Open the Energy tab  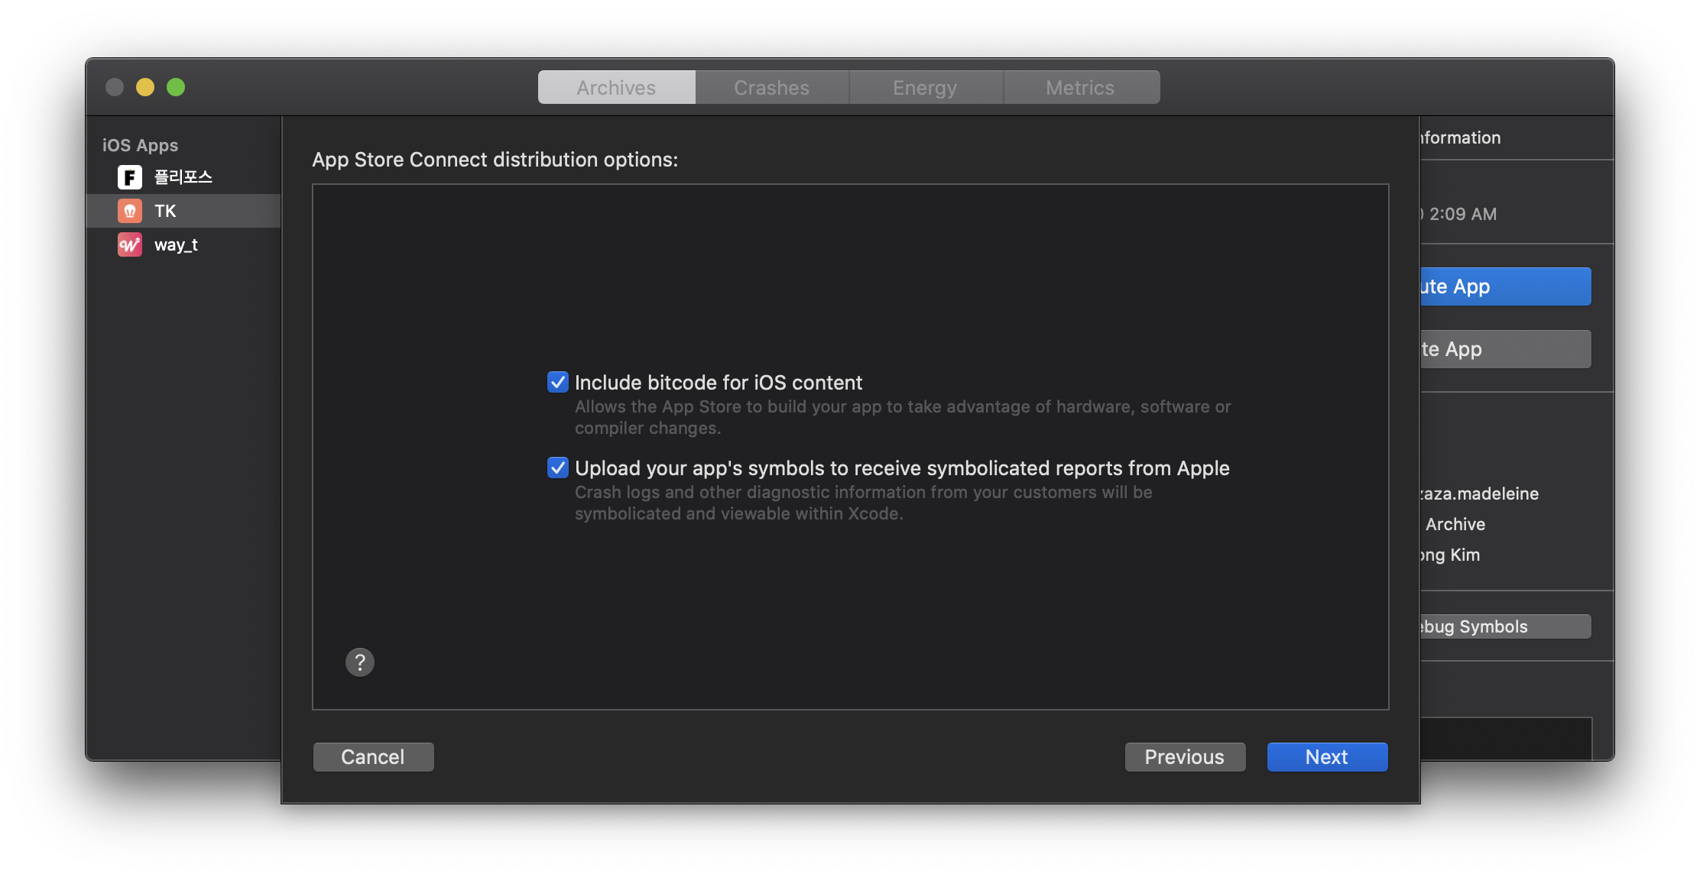coord(925,88)
